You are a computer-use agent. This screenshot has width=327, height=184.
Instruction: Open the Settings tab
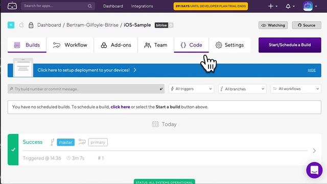[229, 45]
